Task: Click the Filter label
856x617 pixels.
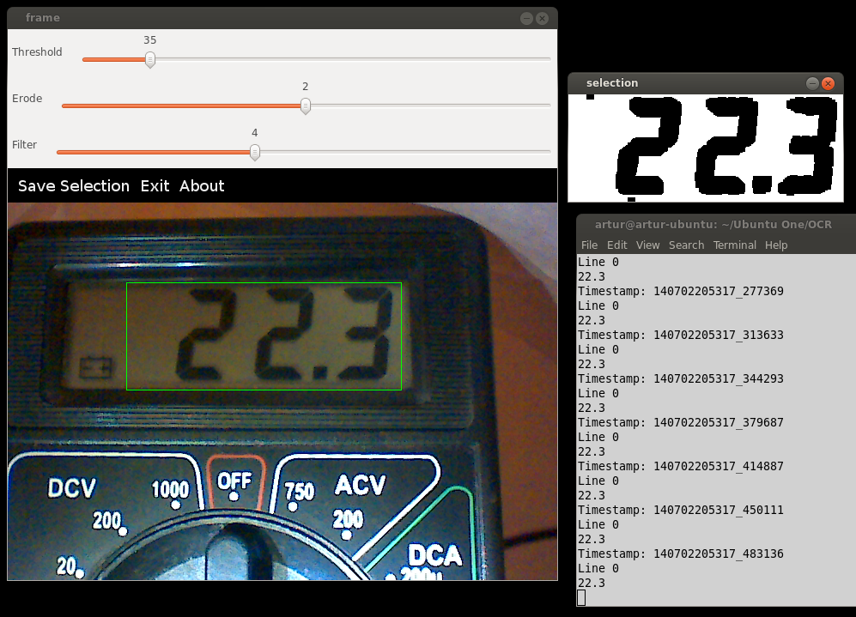Action: [x=25, y=144]
